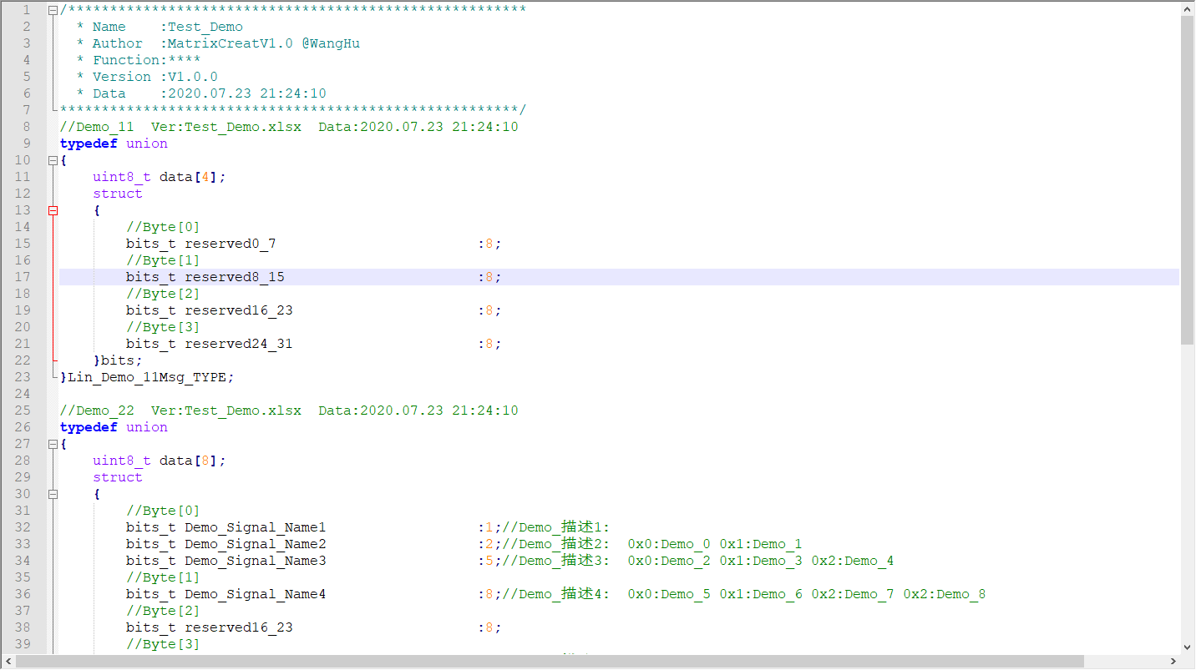
Task: Click the //Demo_描述3: 0x0:Demo_2 comment
Action: [698, 561]
